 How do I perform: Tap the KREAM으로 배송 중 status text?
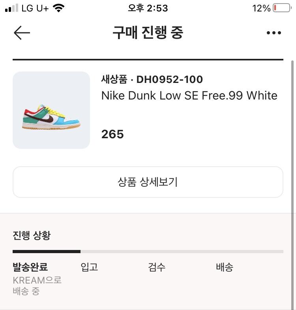point(37,286)
